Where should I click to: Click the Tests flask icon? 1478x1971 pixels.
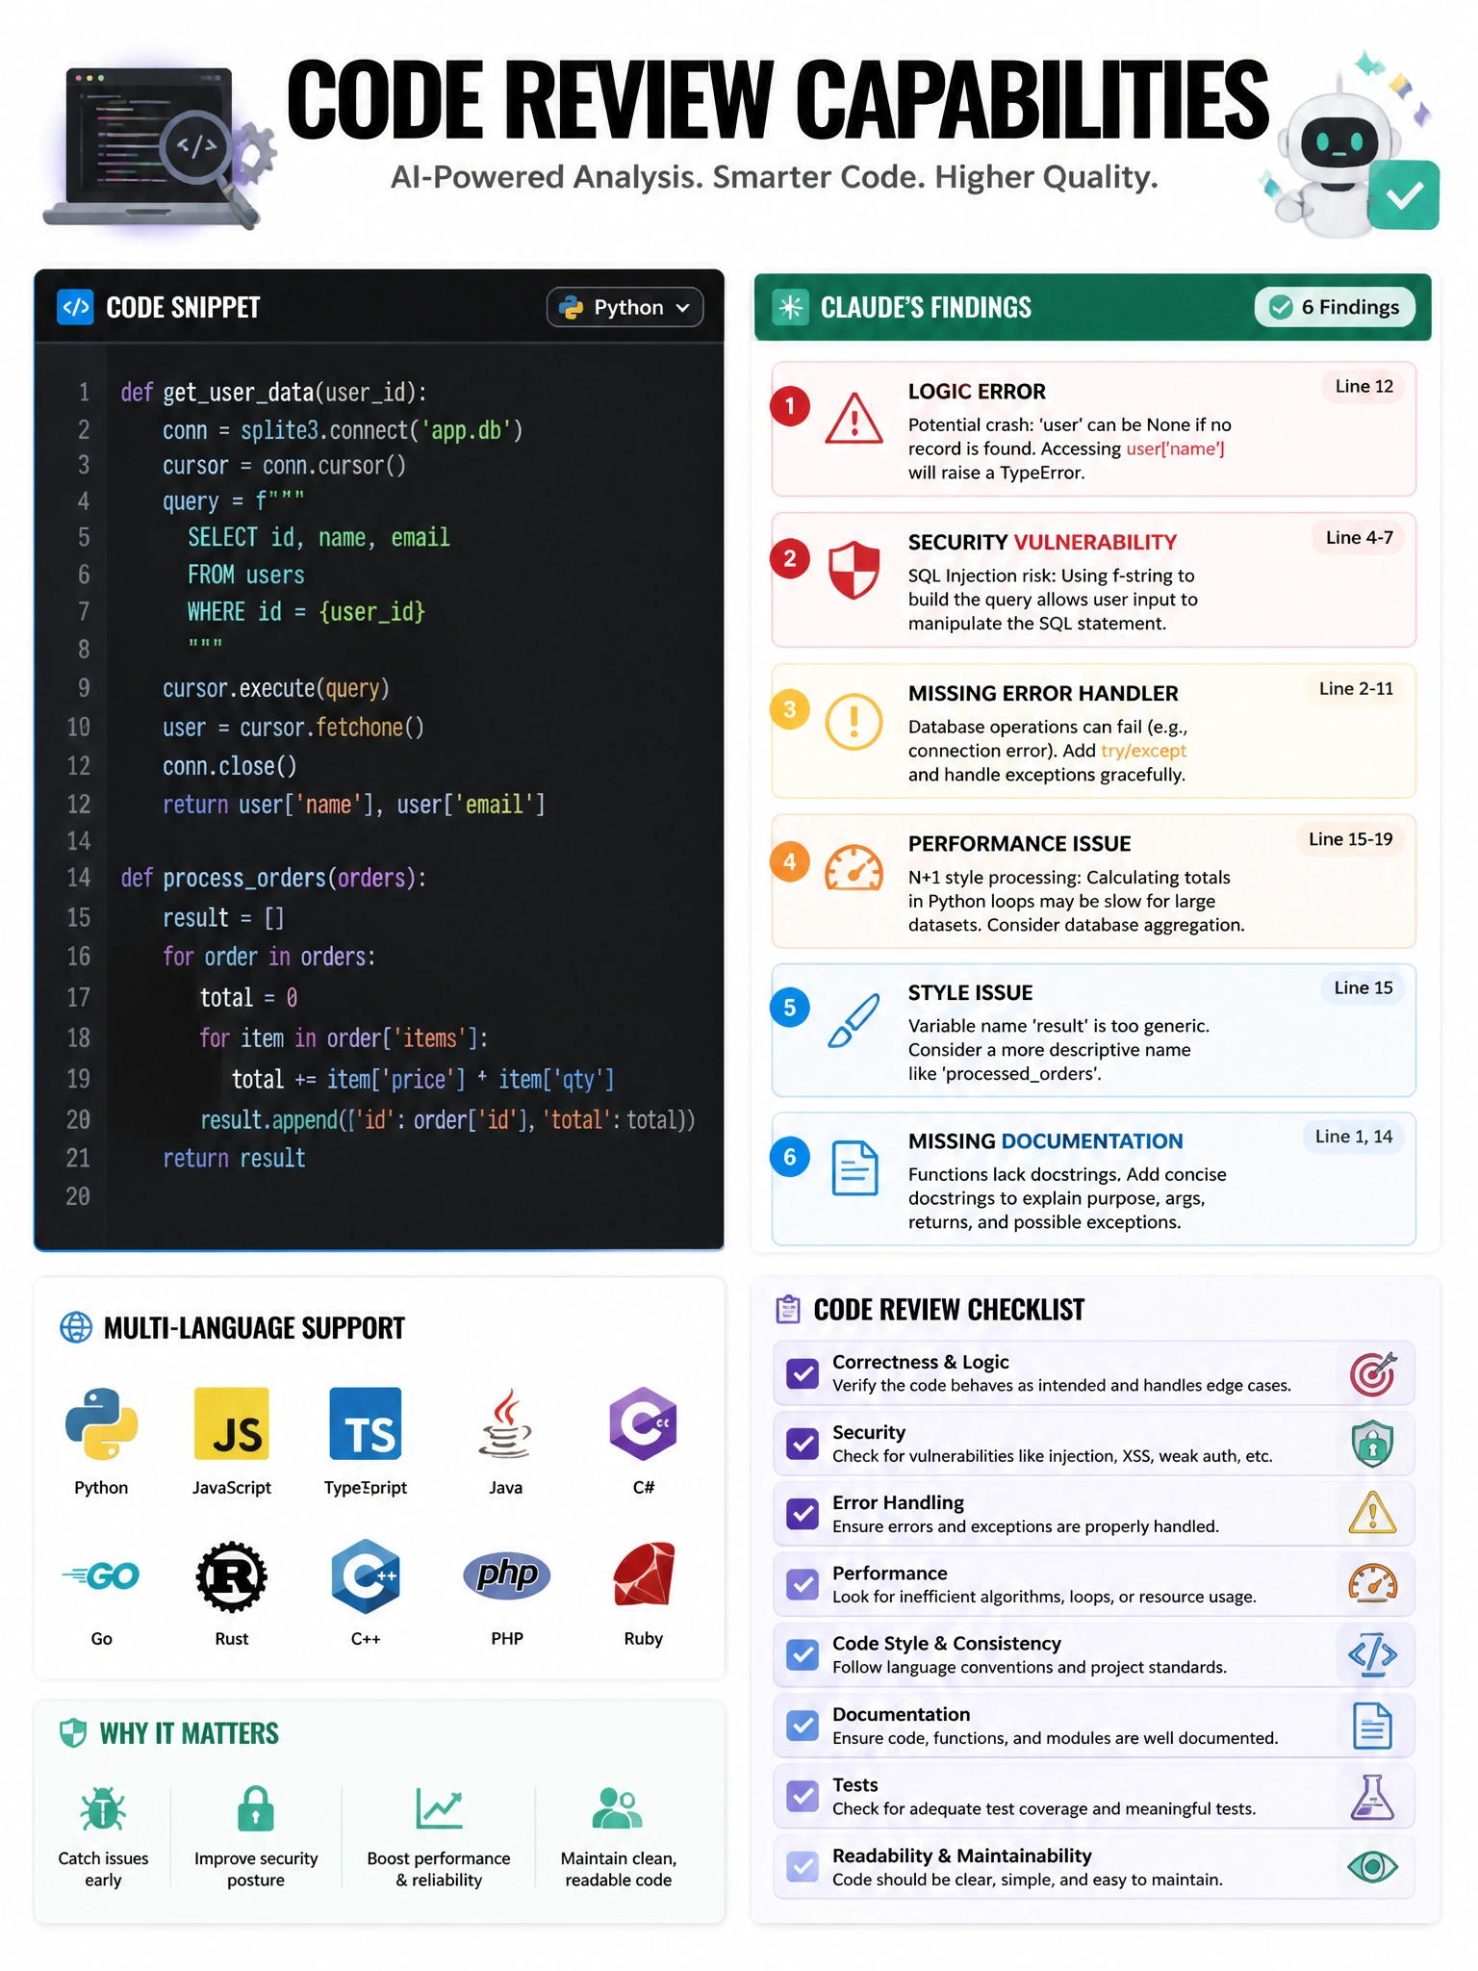point(1372,1796)
